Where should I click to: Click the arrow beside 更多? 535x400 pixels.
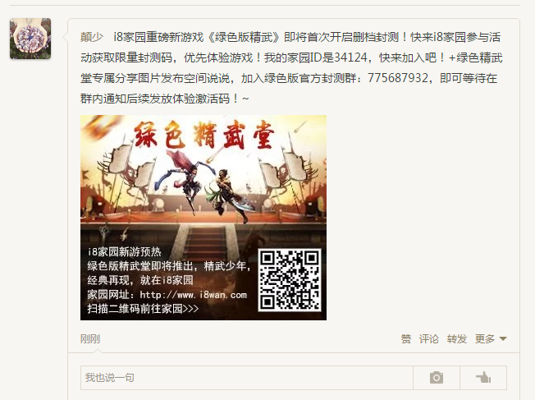click(x=503, y=339)
